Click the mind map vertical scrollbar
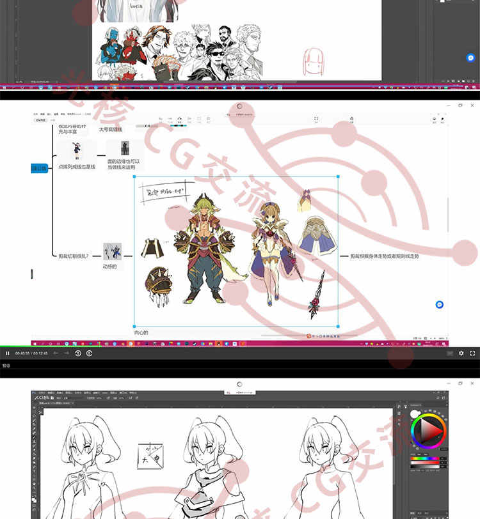 (x=447, y=215)
